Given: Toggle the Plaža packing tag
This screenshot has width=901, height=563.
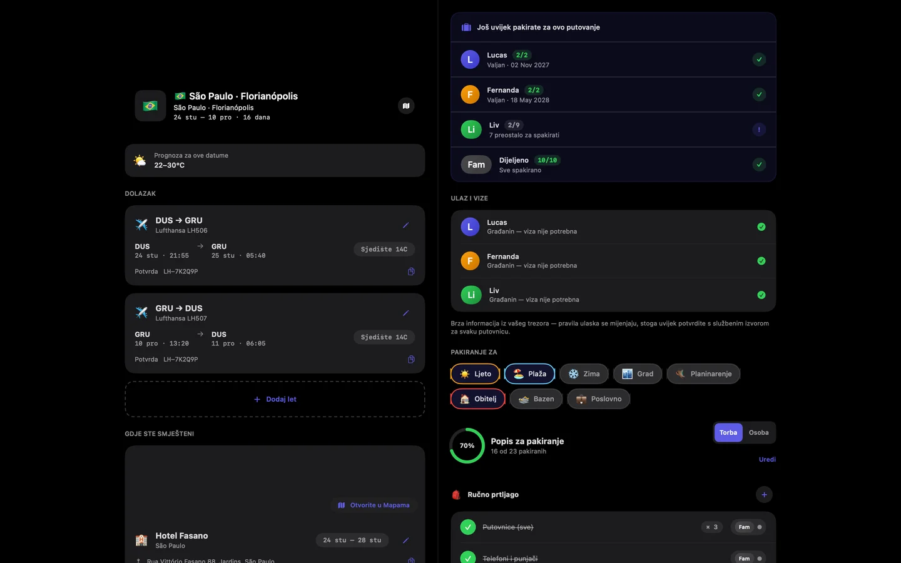Looking at the screenshot, I should click(x=530, y=374).
